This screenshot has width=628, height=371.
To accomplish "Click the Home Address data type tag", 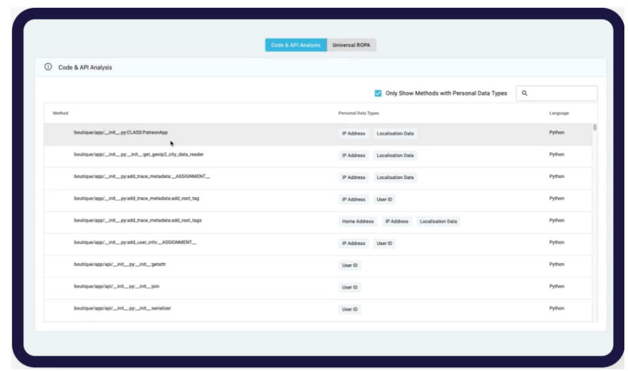I will [358, 222].
